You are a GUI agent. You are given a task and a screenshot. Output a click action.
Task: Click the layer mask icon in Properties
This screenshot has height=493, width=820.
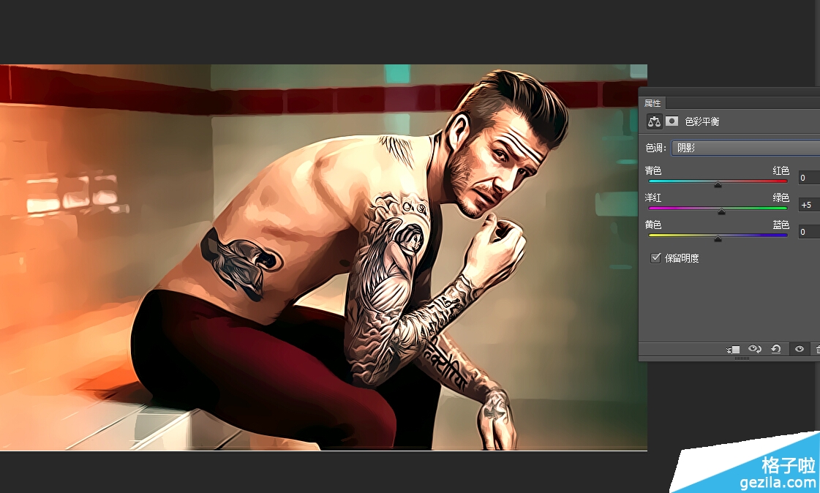pyautogui.click(x=672, y=121)
